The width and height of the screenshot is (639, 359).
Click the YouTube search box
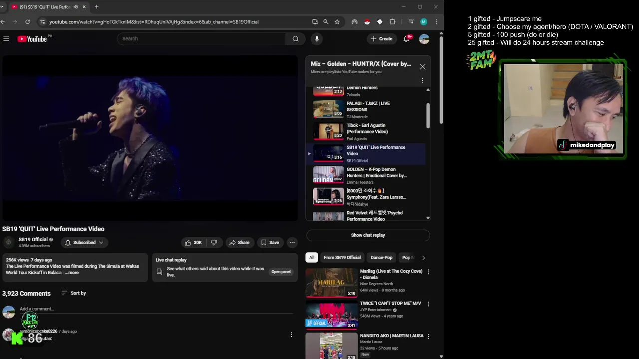point(202,39)
